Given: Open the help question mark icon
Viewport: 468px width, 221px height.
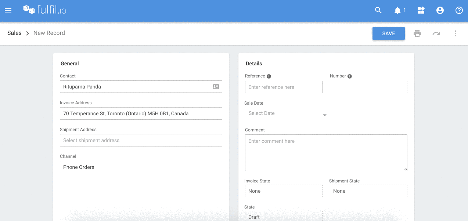Looking at the screenshot, I should (x=459, y=10).
